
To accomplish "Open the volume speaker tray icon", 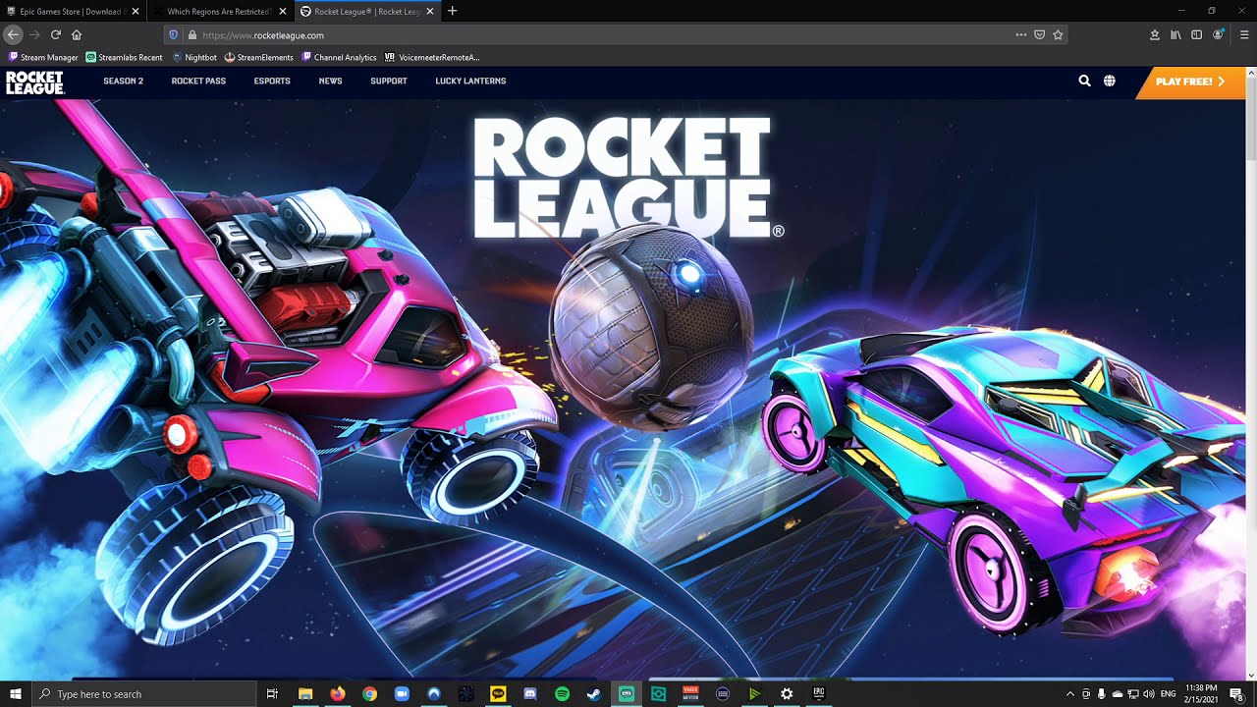I will (1149, 694).
